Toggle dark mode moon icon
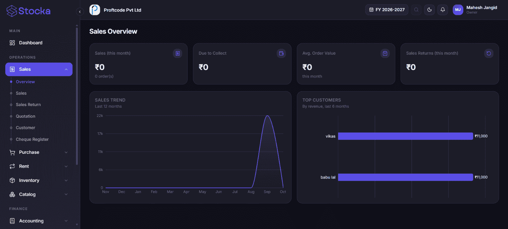Image resolution: width=508 pixels, height=229 pixels. coord(430,10)
